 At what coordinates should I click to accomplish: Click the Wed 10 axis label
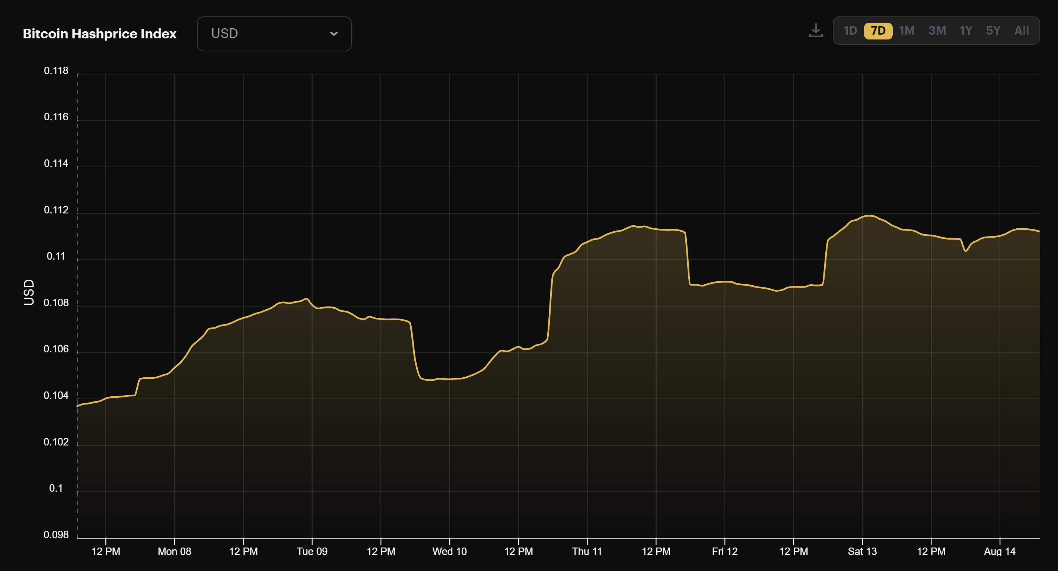pyautogui.click(x=449, y=551)
